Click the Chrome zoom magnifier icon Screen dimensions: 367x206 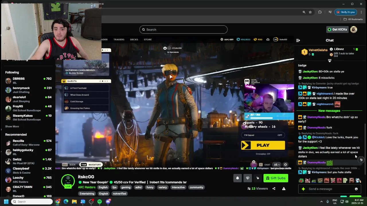coord(304,12)
